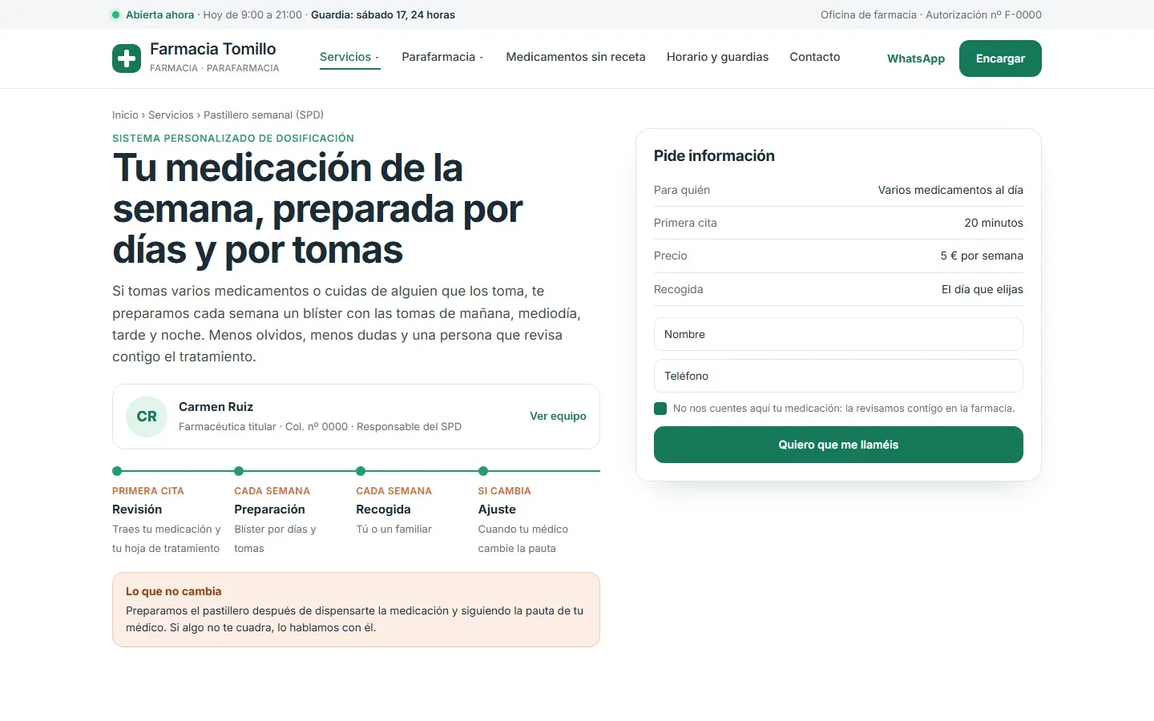This screenshot has height=721, width=1154.
Task: Select the Revisión step marker dot
Action: click(117, 471)
